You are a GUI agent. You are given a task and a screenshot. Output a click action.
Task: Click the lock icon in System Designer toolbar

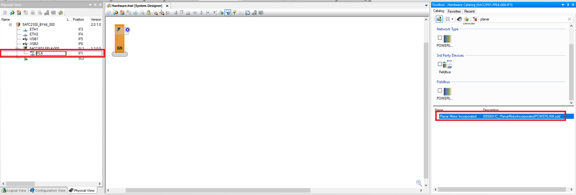click(149, 13)
